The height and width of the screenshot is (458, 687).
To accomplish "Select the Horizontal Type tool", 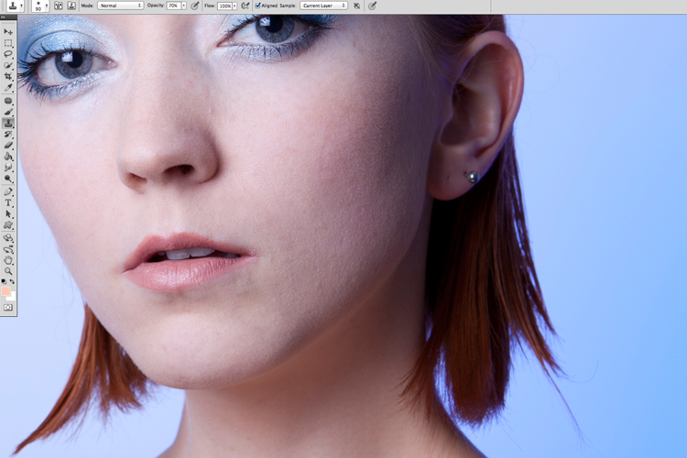I will [x=8, y=203].
